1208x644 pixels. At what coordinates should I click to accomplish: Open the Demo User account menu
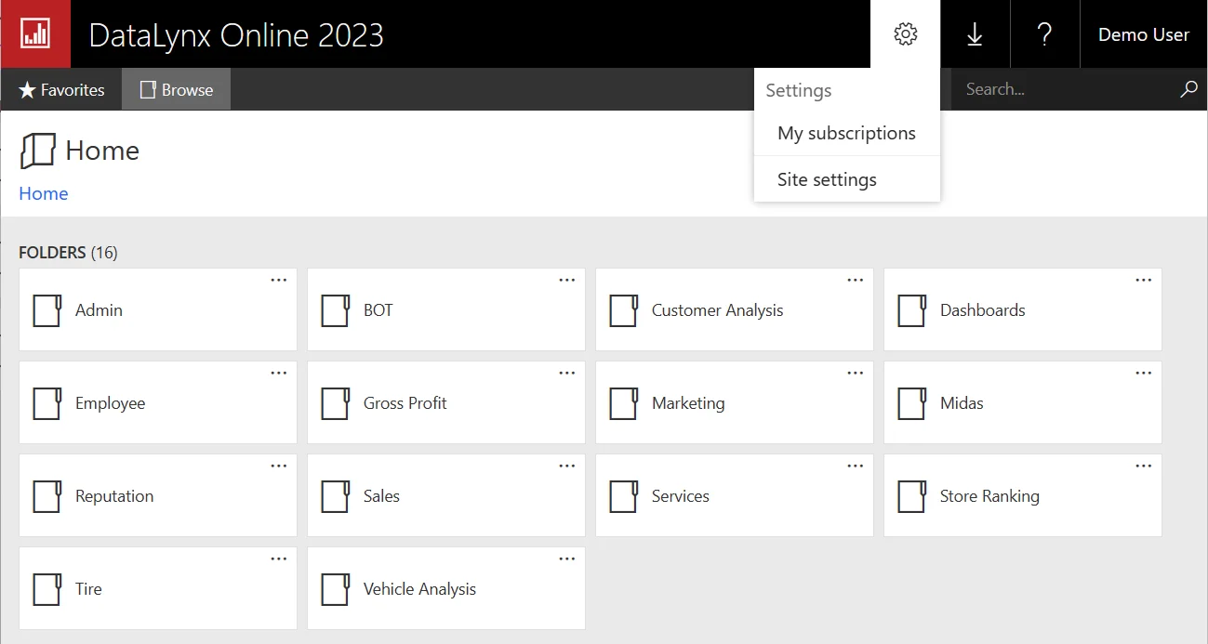pyautogui.click(x=1143, y=34)
